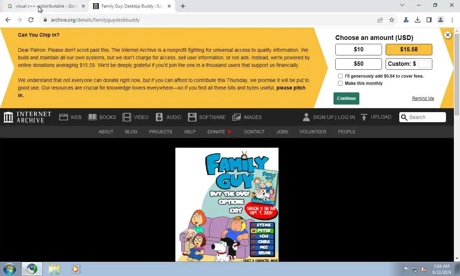Open the ABOUT menu item

point(106,132)
